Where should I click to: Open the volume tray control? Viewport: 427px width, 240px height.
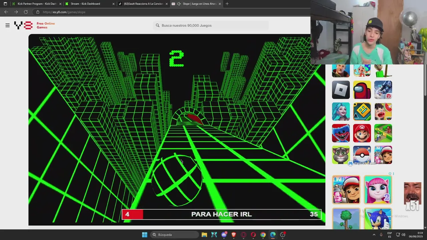[403, 235]
